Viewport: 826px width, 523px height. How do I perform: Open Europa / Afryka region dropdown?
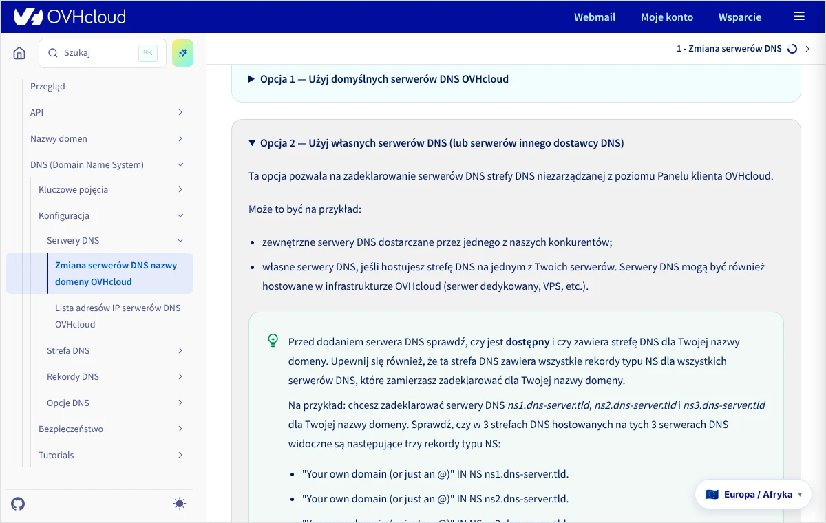[x=754, y=494]
